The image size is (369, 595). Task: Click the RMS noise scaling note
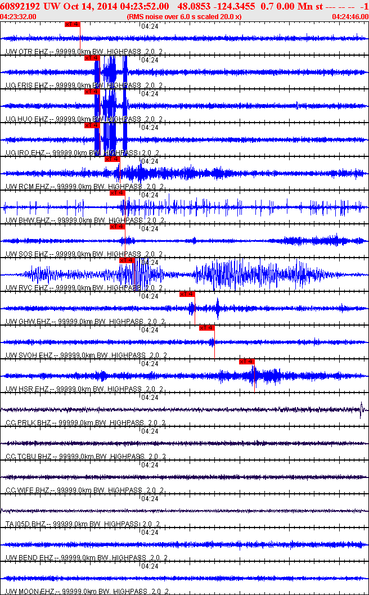coord(184,17)
